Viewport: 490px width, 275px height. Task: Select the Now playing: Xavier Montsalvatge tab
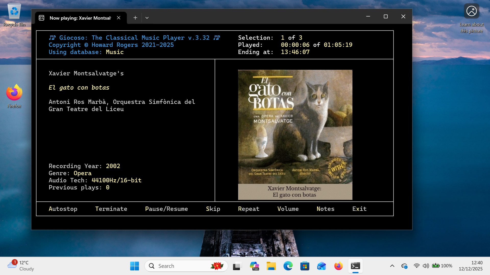click(x=80, y=18)
